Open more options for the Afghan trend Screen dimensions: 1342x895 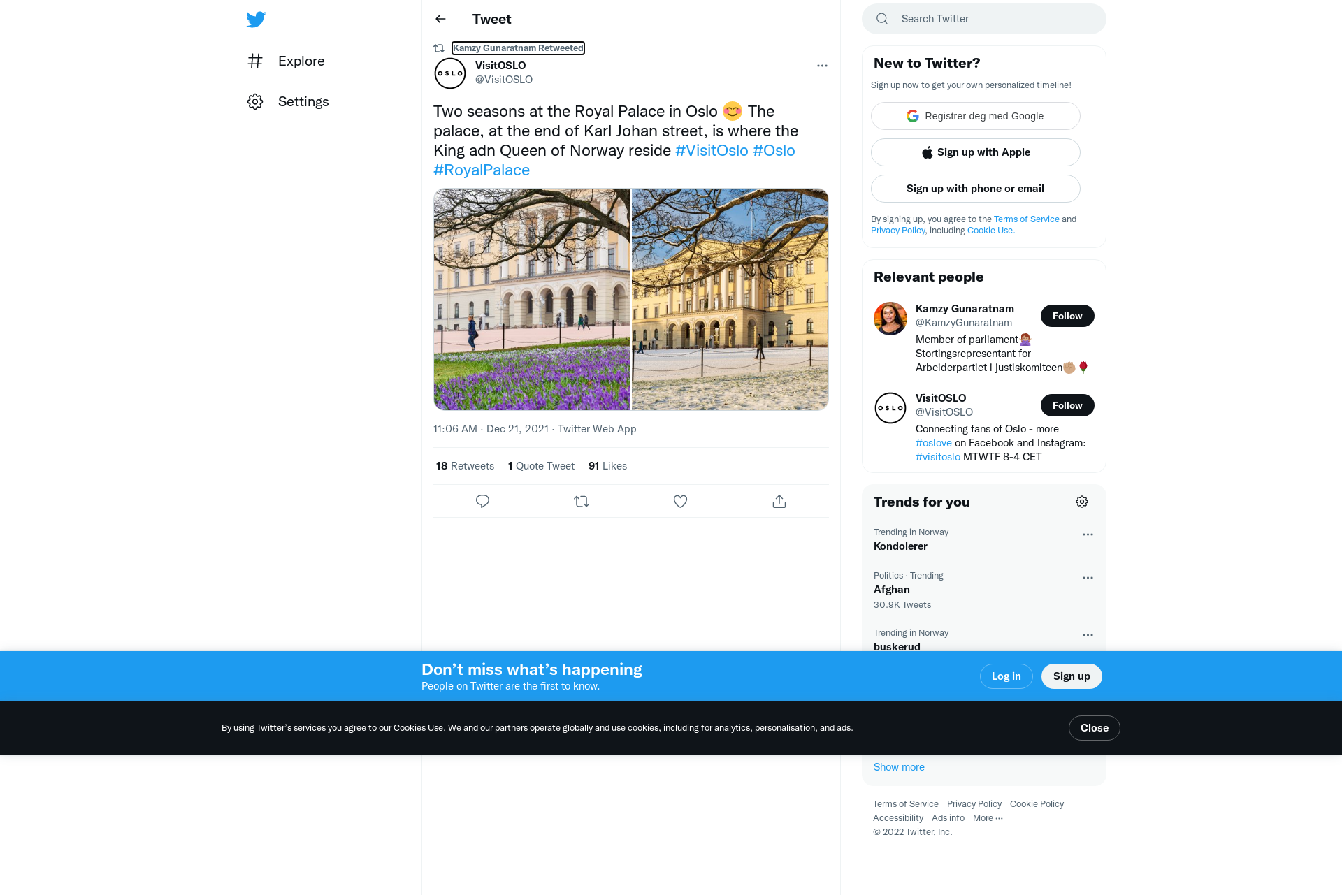[1088, 578]
